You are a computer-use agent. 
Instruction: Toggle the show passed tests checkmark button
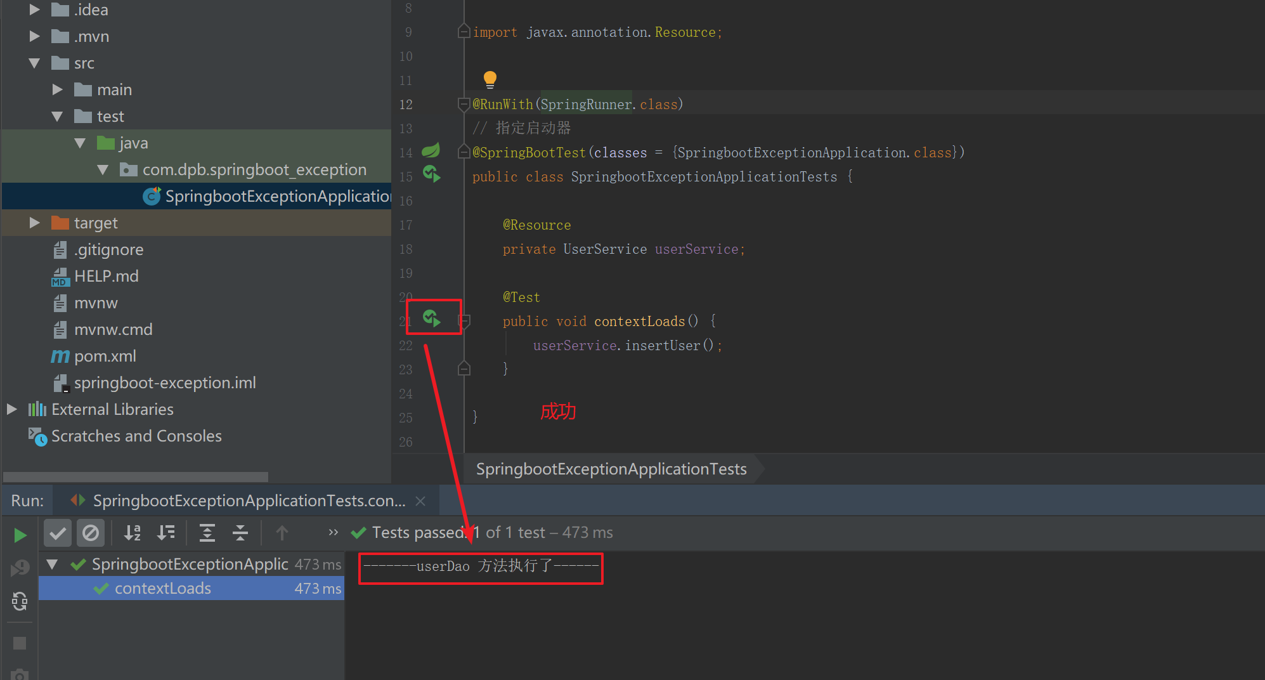click(x=57, y=533)
